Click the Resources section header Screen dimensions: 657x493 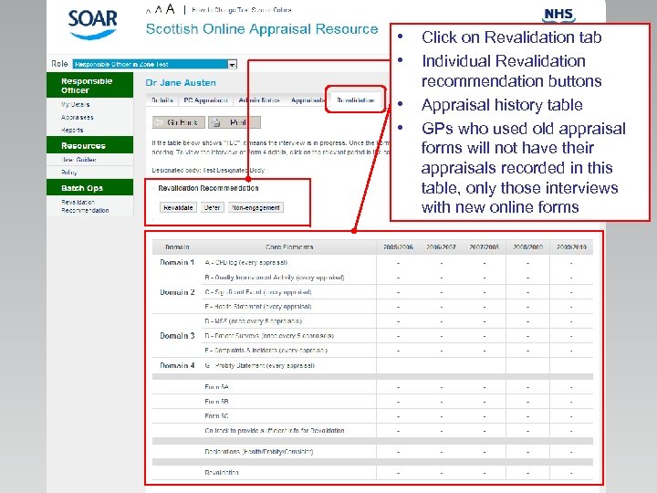click(x=89, y=145)
